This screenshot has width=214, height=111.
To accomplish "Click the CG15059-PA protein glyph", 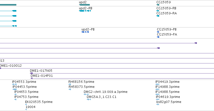I will (x=158, y=37).
